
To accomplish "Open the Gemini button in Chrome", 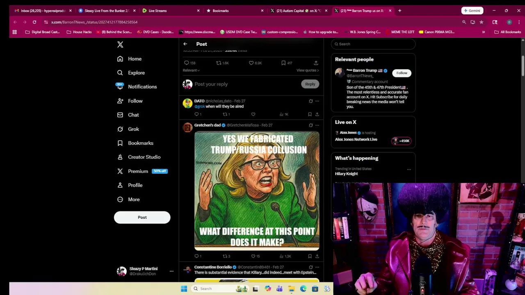I will (472, 11).
